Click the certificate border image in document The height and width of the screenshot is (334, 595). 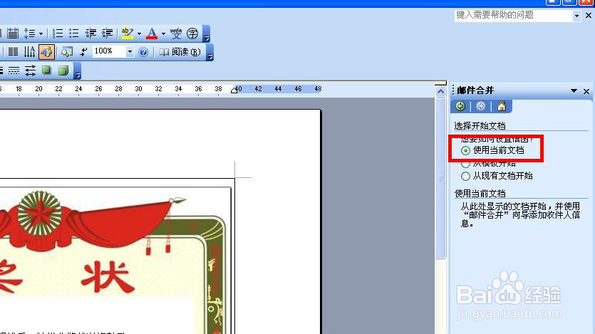(x=115, y=260)
